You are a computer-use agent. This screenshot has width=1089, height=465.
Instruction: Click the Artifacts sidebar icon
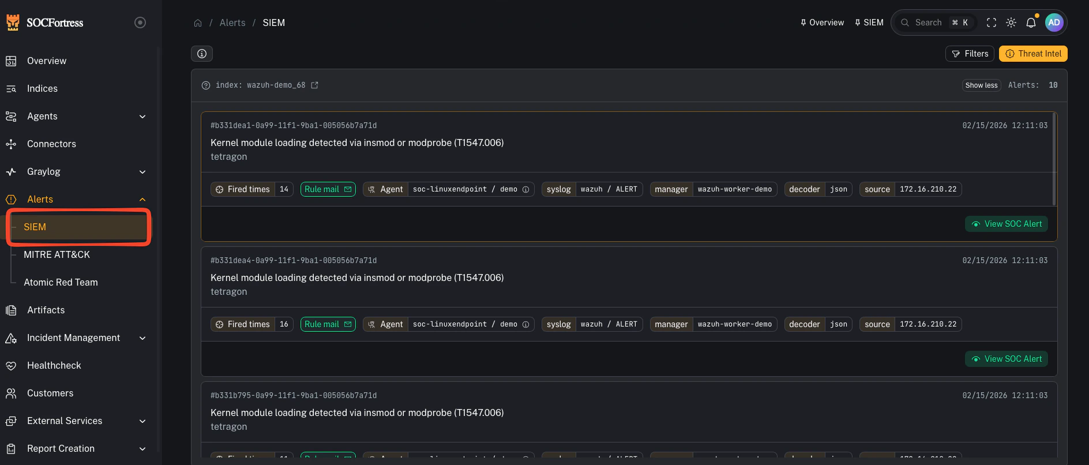[11, 310]
